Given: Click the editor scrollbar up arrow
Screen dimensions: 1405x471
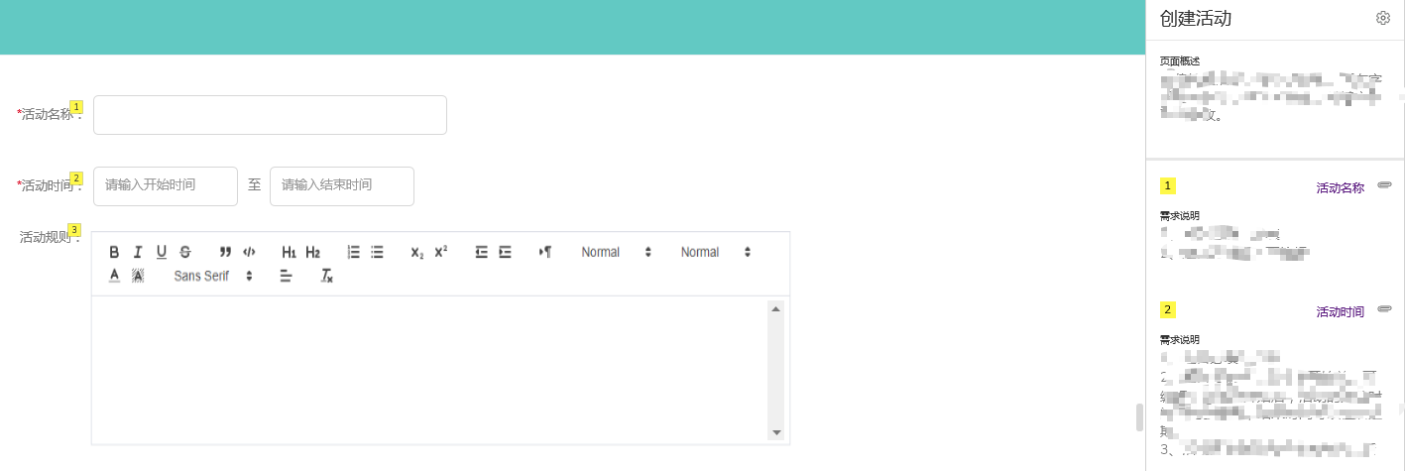Looking at the screenshot, I should [776, 308].
